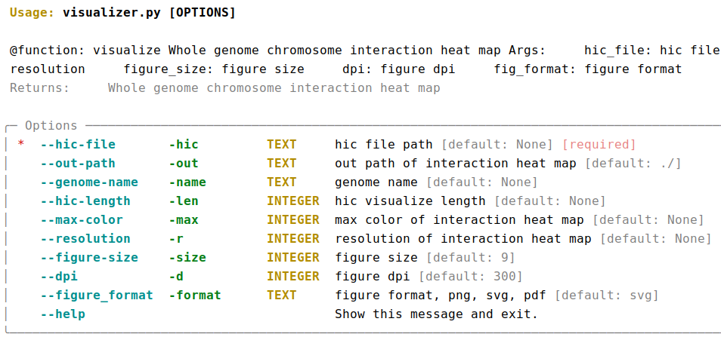Click the --out-path option name
The height and width of the screenshot is (340, 721).
pyautogui.click(x=78, y=163)
